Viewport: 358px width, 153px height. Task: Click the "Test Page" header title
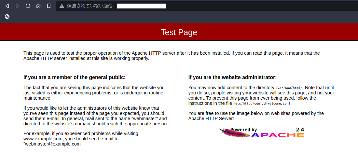point(179,32)
